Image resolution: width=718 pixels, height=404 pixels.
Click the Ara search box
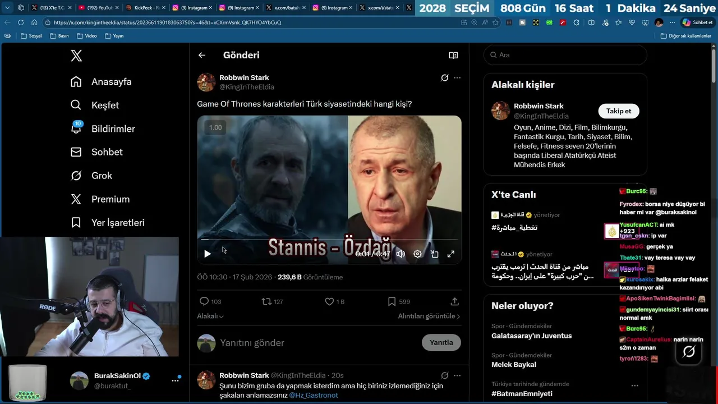point(565,55)
